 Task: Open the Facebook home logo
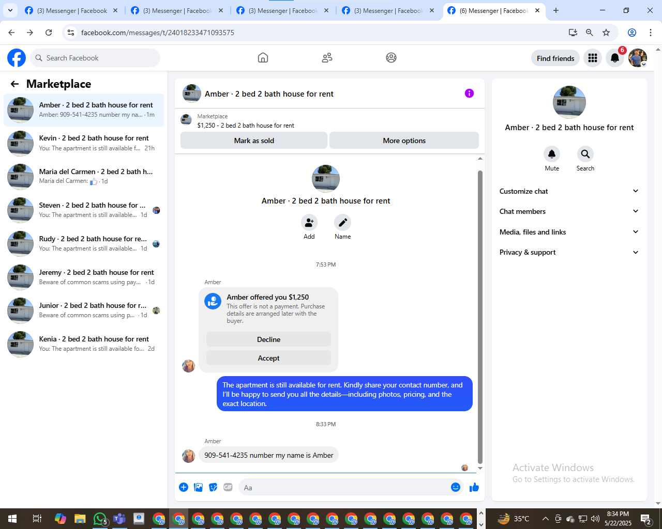pyautogui.click(x=17, y=58)
